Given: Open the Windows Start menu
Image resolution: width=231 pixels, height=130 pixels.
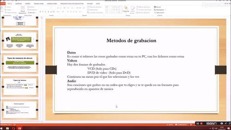Looking at the screenshot, I should tap(1, 129).
